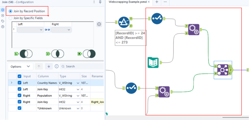249x120 pixels.
Task: Open the configuration panel three-dot menu
Action: [94, 2]
